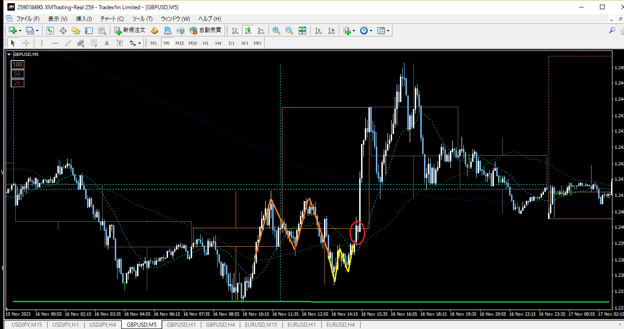Screen dimensions: 624x329
Task: Select the crosshair cursor tool
Action: click(x=26, y=43)
